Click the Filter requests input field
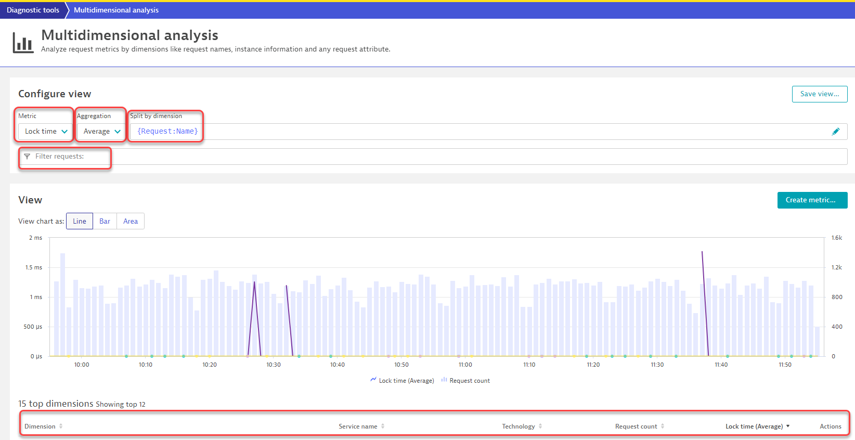Image resolution: width=855 pixels, height=440 pixels. tap(416, 157)
